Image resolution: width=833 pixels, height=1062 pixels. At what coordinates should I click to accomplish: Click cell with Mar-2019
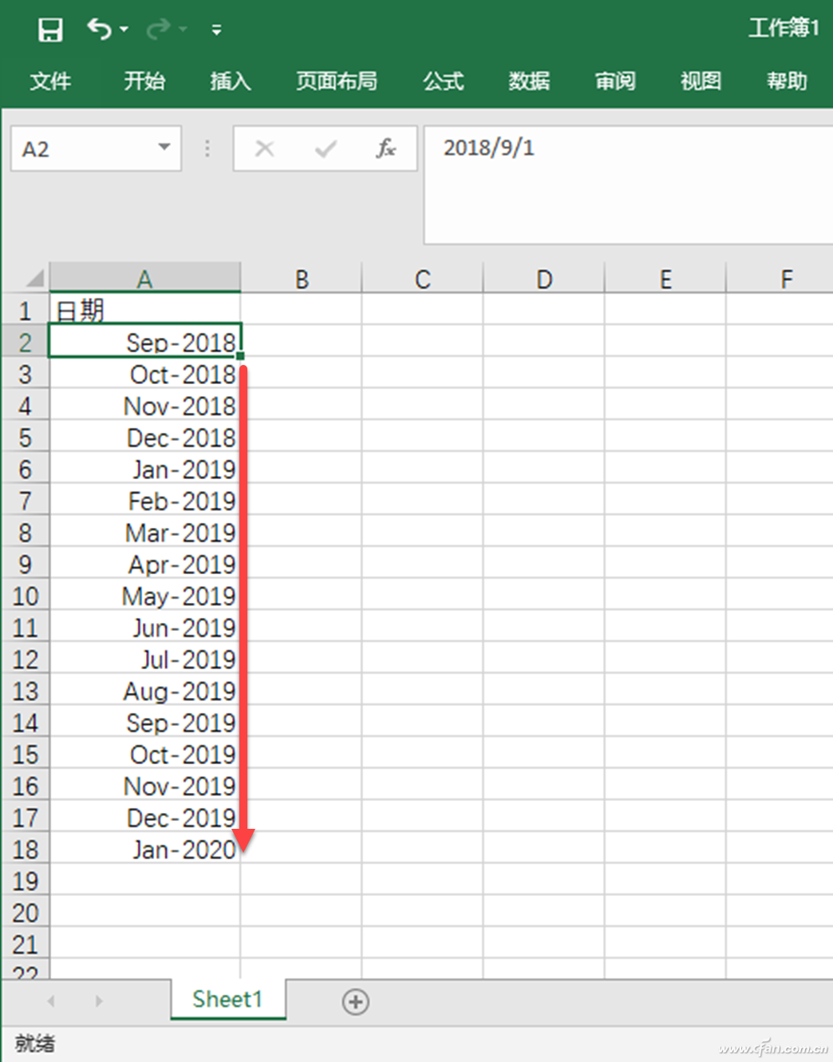point(144,532)
